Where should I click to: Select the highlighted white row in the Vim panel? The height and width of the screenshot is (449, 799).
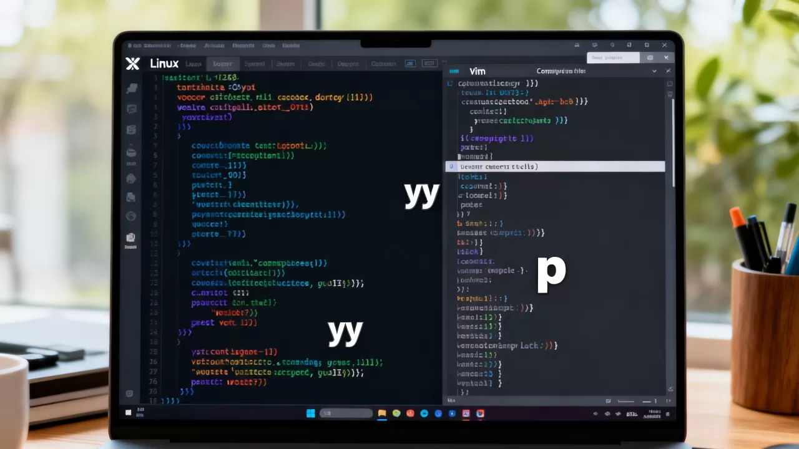coord(555,167)
